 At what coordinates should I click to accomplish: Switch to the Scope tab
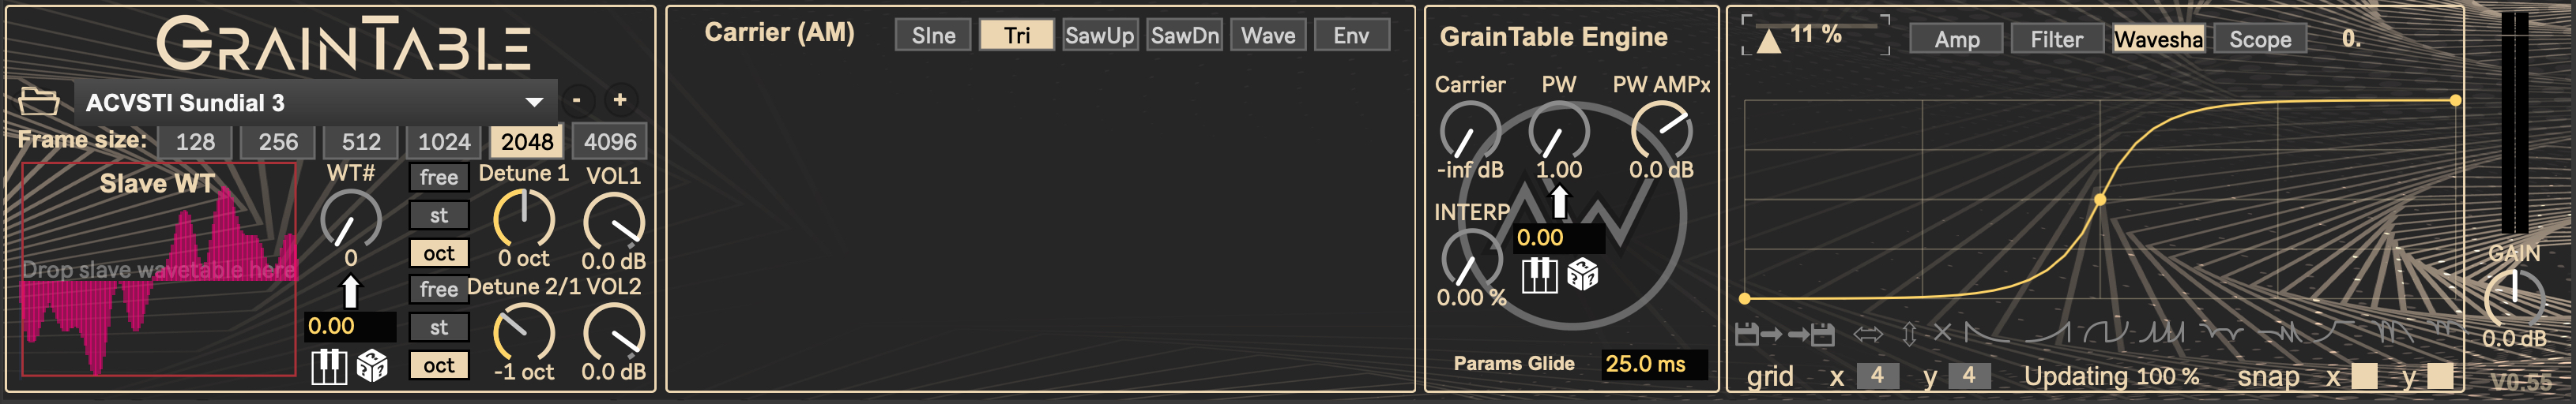click(2260, 40)
